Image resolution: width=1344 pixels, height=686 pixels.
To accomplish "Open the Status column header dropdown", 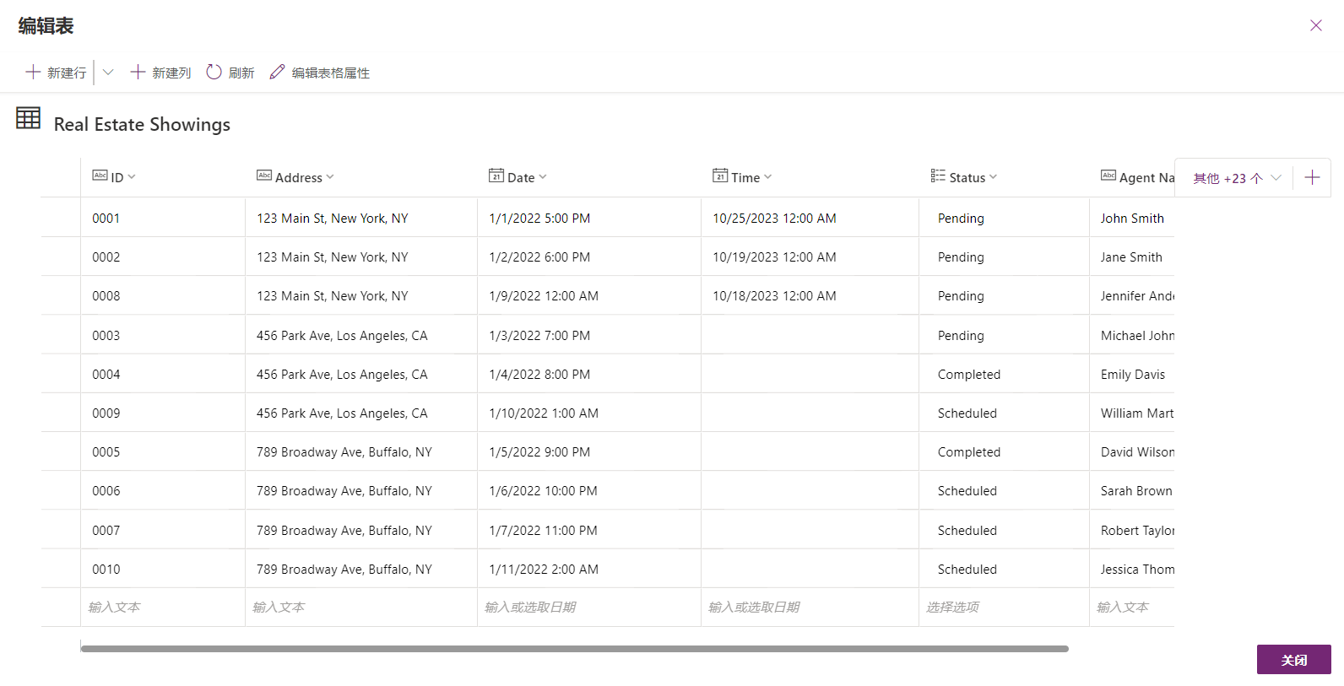I will tap(994, 177).
